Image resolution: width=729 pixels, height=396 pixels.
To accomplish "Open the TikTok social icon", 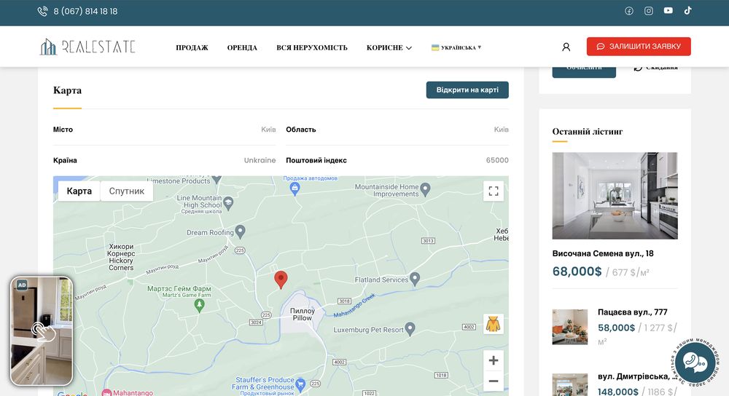I will point(687,11).
